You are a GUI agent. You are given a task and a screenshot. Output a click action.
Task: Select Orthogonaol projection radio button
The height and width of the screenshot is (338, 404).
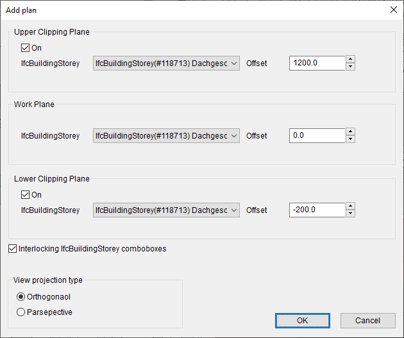coord(21,297)
